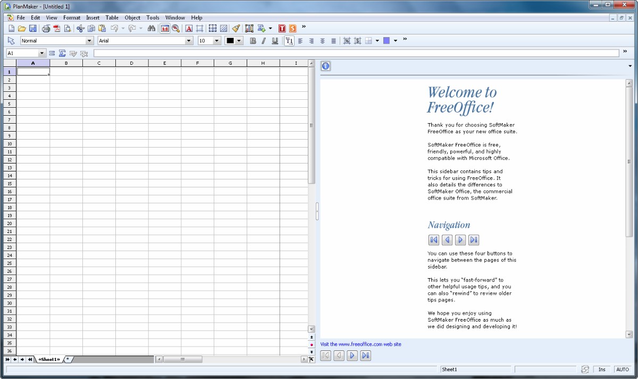Toggle the default text direction button
638x379 pixels.
(x=289, y=41)
